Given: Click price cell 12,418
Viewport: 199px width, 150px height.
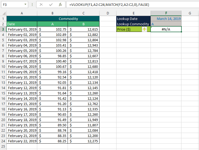Looking at the screenshot, I should click(x=84, y=72).
